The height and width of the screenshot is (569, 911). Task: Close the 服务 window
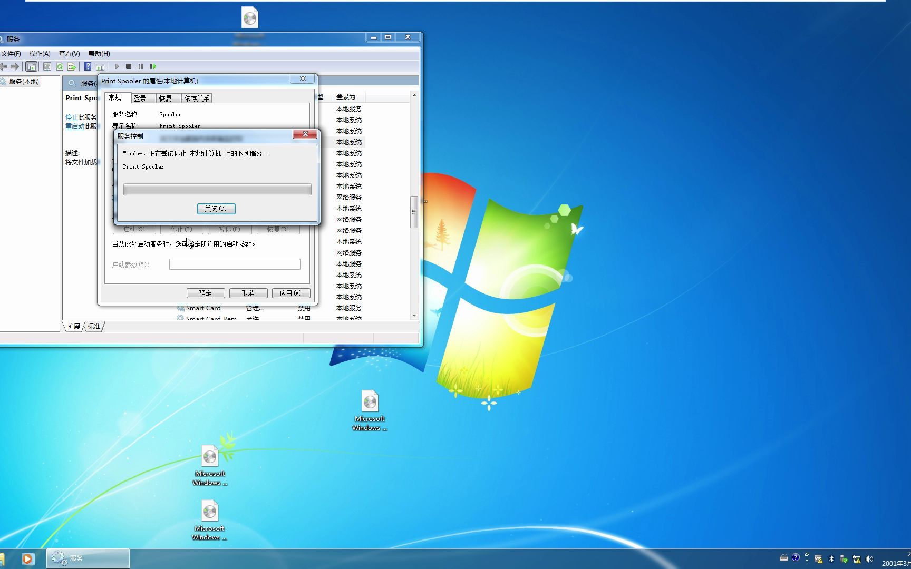click(x=408, y=37)
